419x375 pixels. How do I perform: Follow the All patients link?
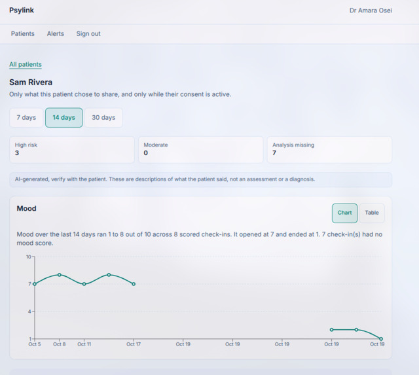(26, 64)
